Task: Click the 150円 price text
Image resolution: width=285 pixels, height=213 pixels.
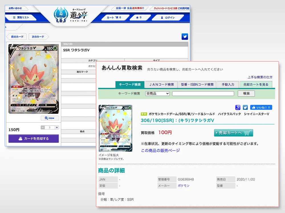Action: click(14, 130)
